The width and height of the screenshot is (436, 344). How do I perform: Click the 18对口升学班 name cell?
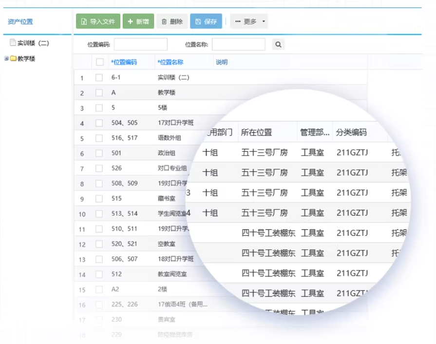(x=176, y=259)
